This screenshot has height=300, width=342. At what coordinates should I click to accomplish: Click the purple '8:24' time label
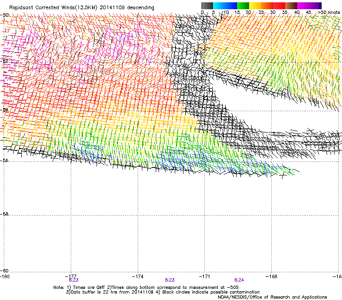[x=239, y=280]
